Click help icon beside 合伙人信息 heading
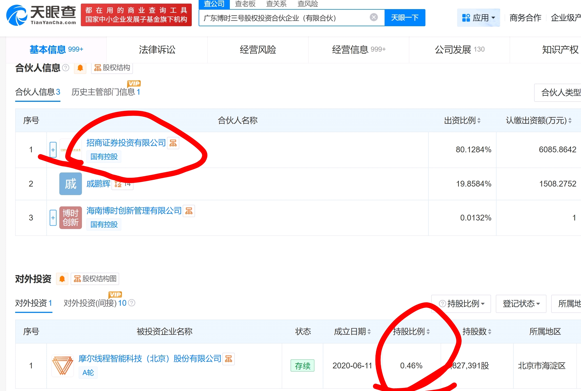 [x=66, y=68]
